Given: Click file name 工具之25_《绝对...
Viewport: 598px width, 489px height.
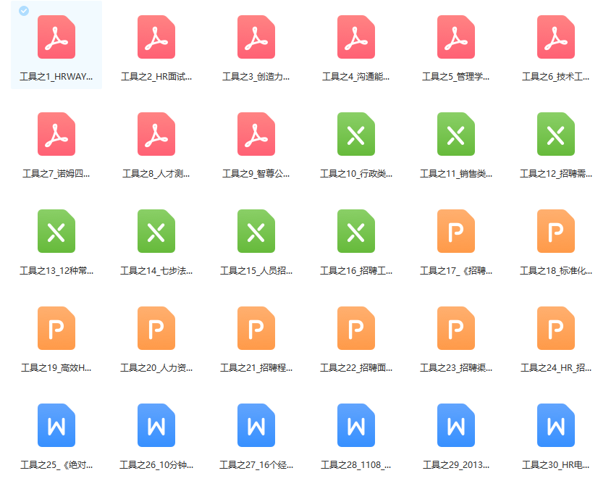Looking at the screenshot, I should [56, 464].
